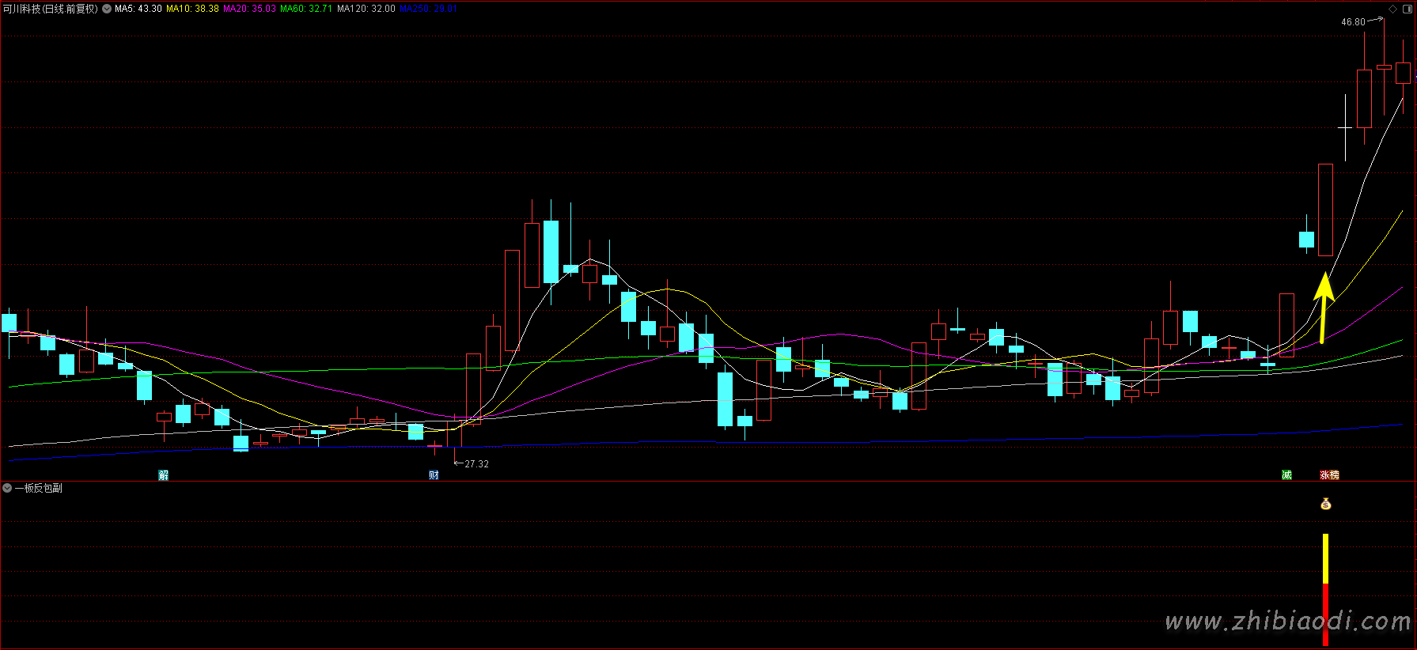Open dropdown next to 可川科技 chart title
The image size is (1417, 650).
click(107, 9)
